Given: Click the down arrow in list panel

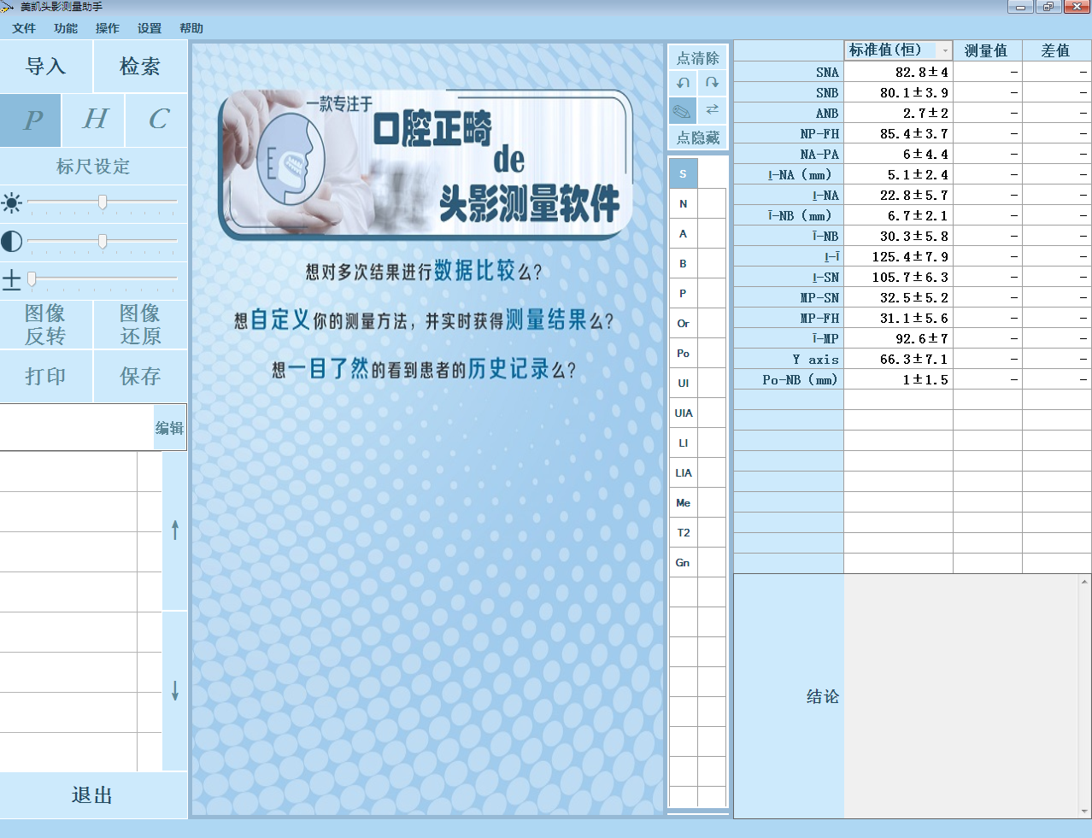Looking at the screenshot, I should click(175, 690).
